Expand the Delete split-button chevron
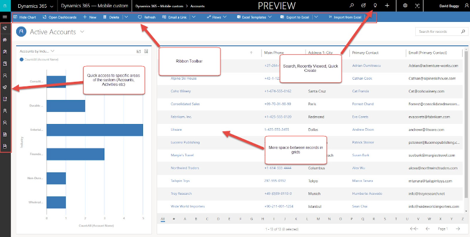This screenshot has height=237, width=470. pyautogui.click(x=126, y=17)
